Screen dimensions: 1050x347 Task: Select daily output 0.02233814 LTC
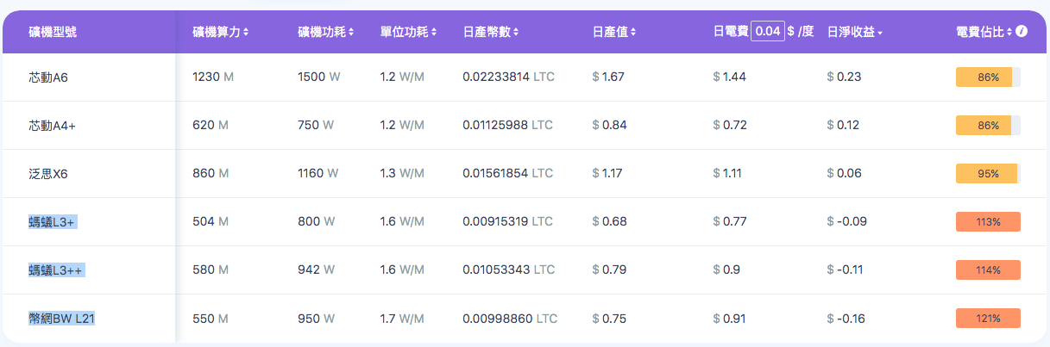(509, 77)
